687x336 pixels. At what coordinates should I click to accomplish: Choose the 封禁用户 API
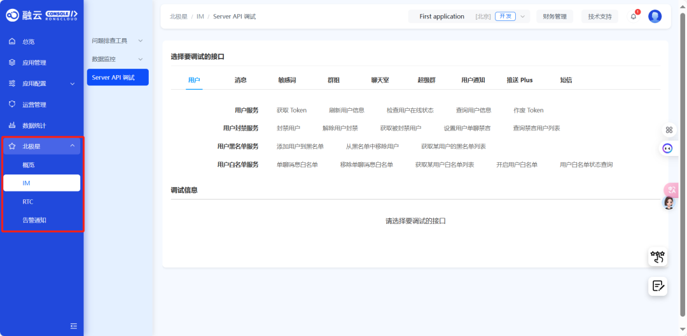(288, 129)
